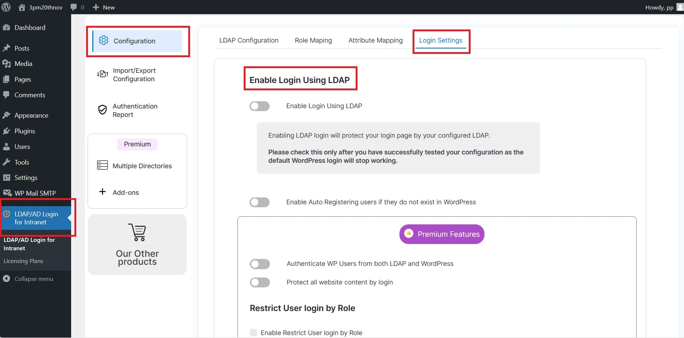
Task: Open the comments bubble icon in admin bar
Action: coord(74,7)
